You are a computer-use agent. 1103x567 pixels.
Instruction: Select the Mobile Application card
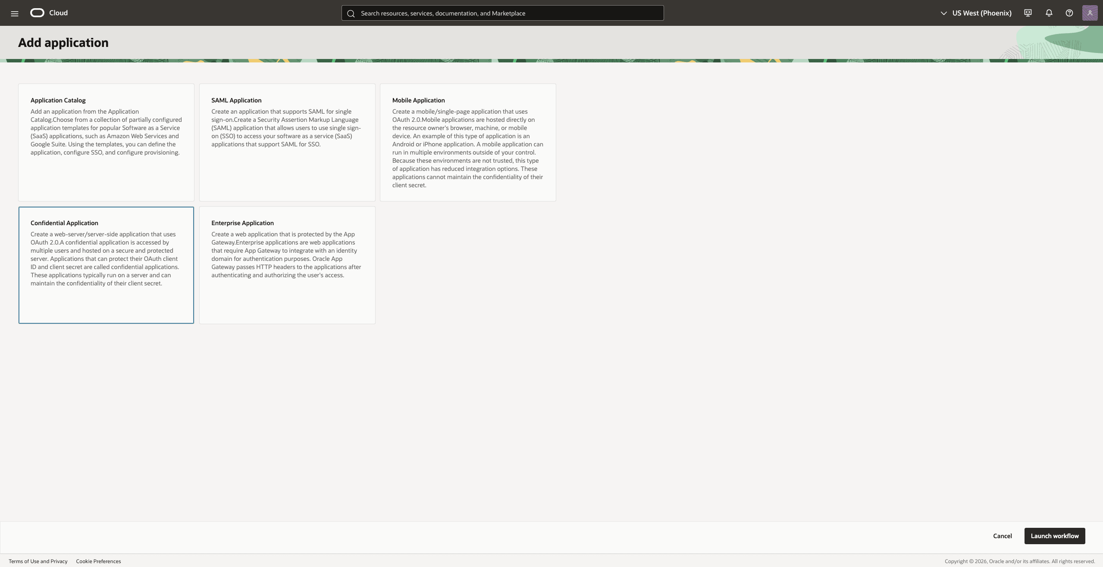click(468, 142)
